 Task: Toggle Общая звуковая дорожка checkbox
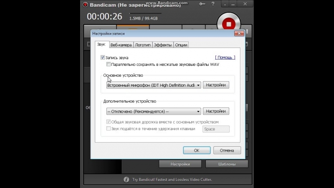click(x=109, y=122)
